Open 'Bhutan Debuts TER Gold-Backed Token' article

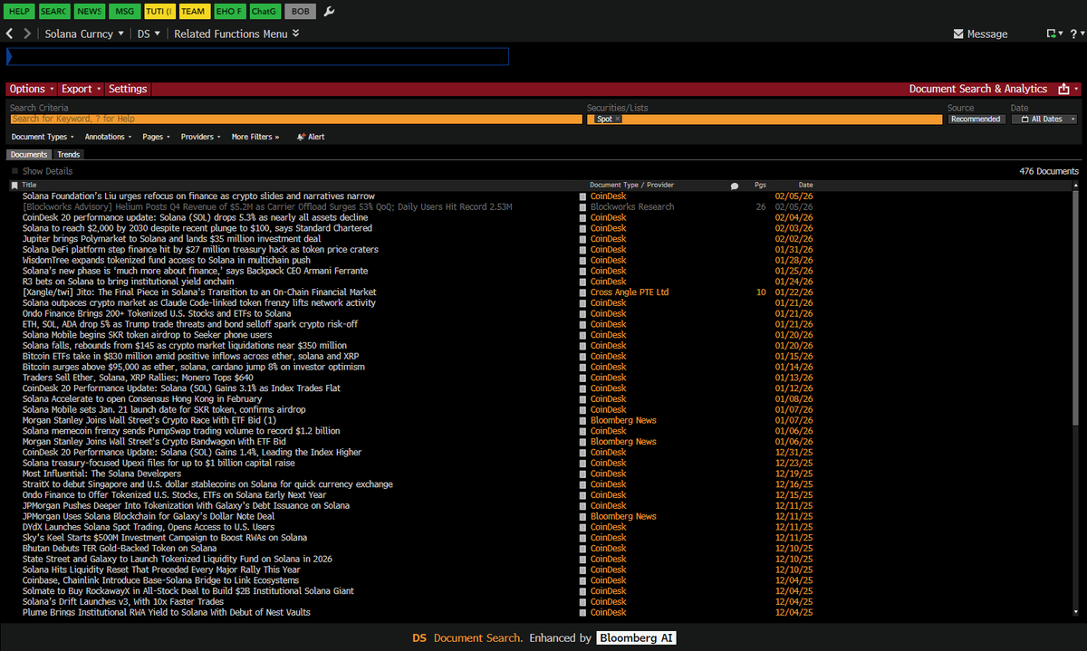point(120,549)
